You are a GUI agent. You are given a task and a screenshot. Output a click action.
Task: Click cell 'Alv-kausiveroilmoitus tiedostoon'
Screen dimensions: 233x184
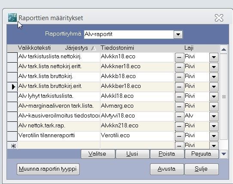pos(59,116)
